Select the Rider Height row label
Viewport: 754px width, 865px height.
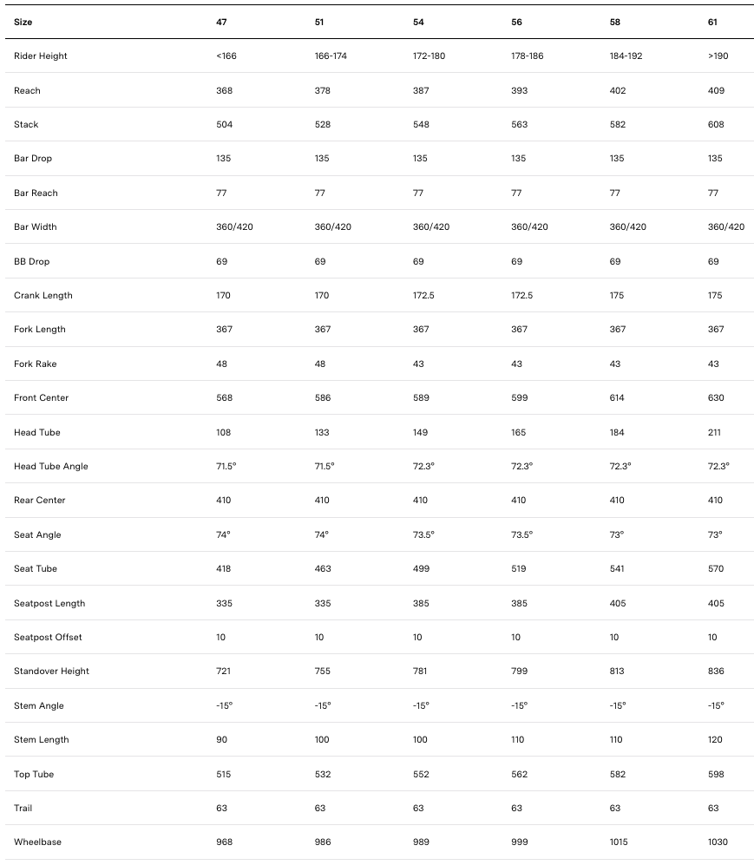41,56
